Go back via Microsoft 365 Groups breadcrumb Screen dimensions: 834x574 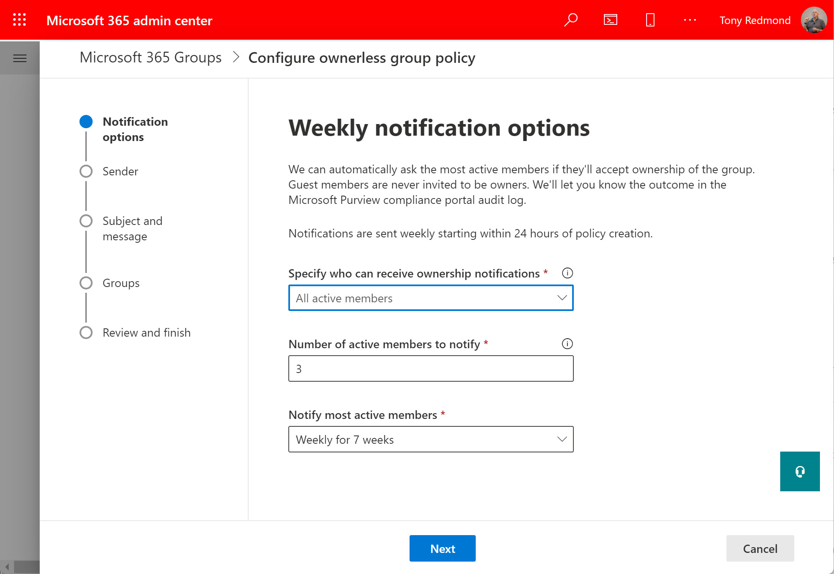150,57
